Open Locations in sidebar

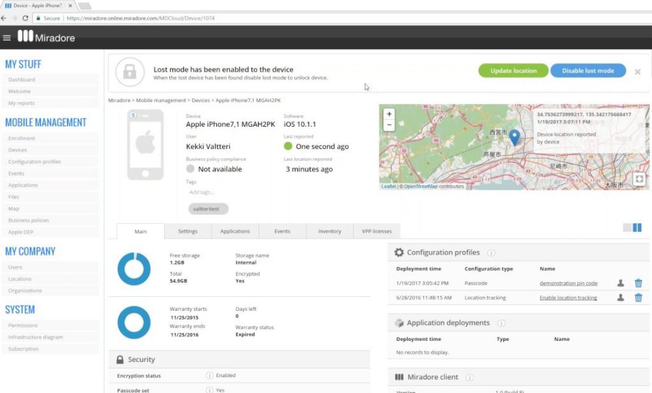coord(50,278)
